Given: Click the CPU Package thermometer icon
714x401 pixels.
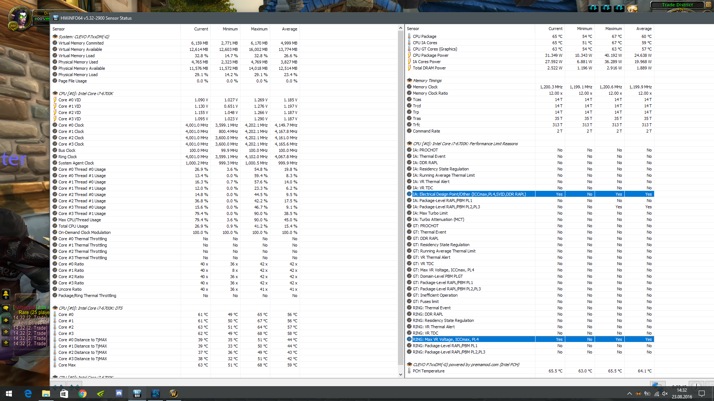Looking at the screenshot, I should 409,36.
